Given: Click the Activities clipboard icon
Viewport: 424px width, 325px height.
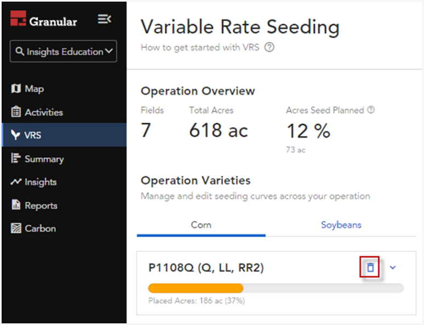Looking at the screenshot, I should (x=16, y=111).
